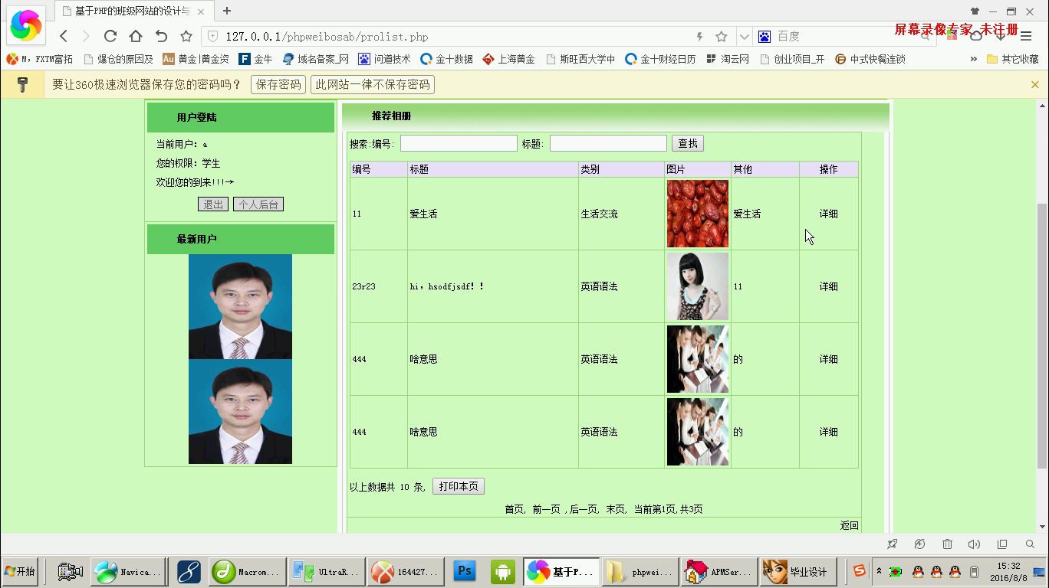Click the 打印本页 button
Image resolution: width=1049 pixels, height=588 pixels.
459,486
